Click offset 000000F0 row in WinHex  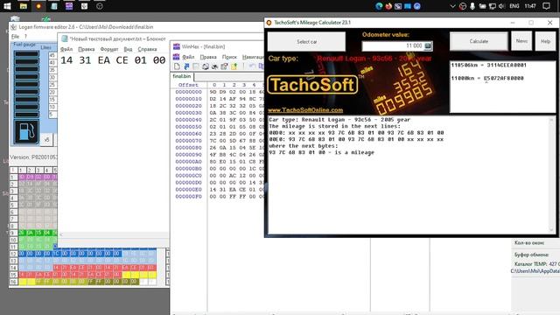point(189,196)
